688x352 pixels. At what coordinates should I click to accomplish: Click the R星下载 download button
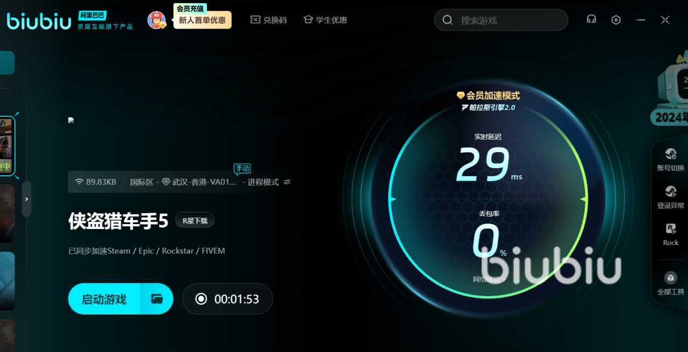[x=195, y=220]
